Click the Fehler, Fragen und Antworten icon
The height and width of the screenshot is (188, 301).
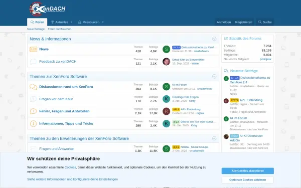pos(33,111)
